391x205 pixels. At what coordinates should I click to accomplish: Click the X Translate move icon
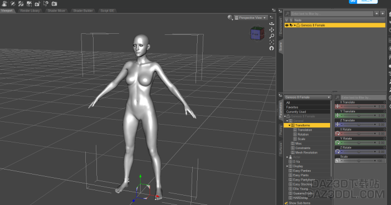coord(337,106)
